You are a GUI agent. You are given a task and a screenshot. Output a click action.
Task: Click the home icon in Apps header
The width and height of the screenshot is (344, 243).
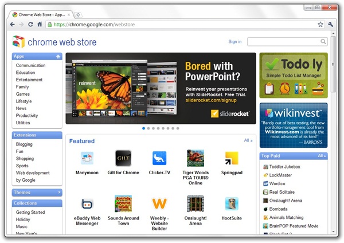tap(58, 57)
